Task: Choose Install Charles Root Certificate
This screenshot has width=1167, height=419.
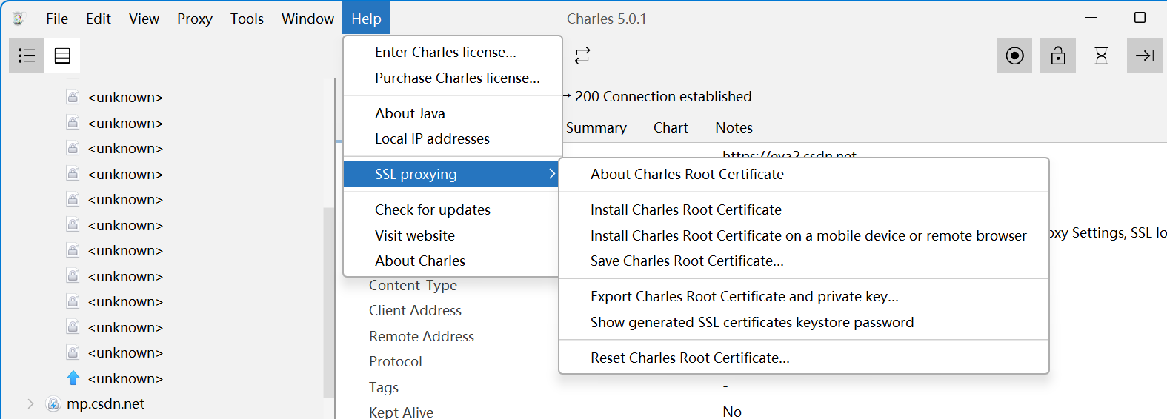Action: point(804,209)
